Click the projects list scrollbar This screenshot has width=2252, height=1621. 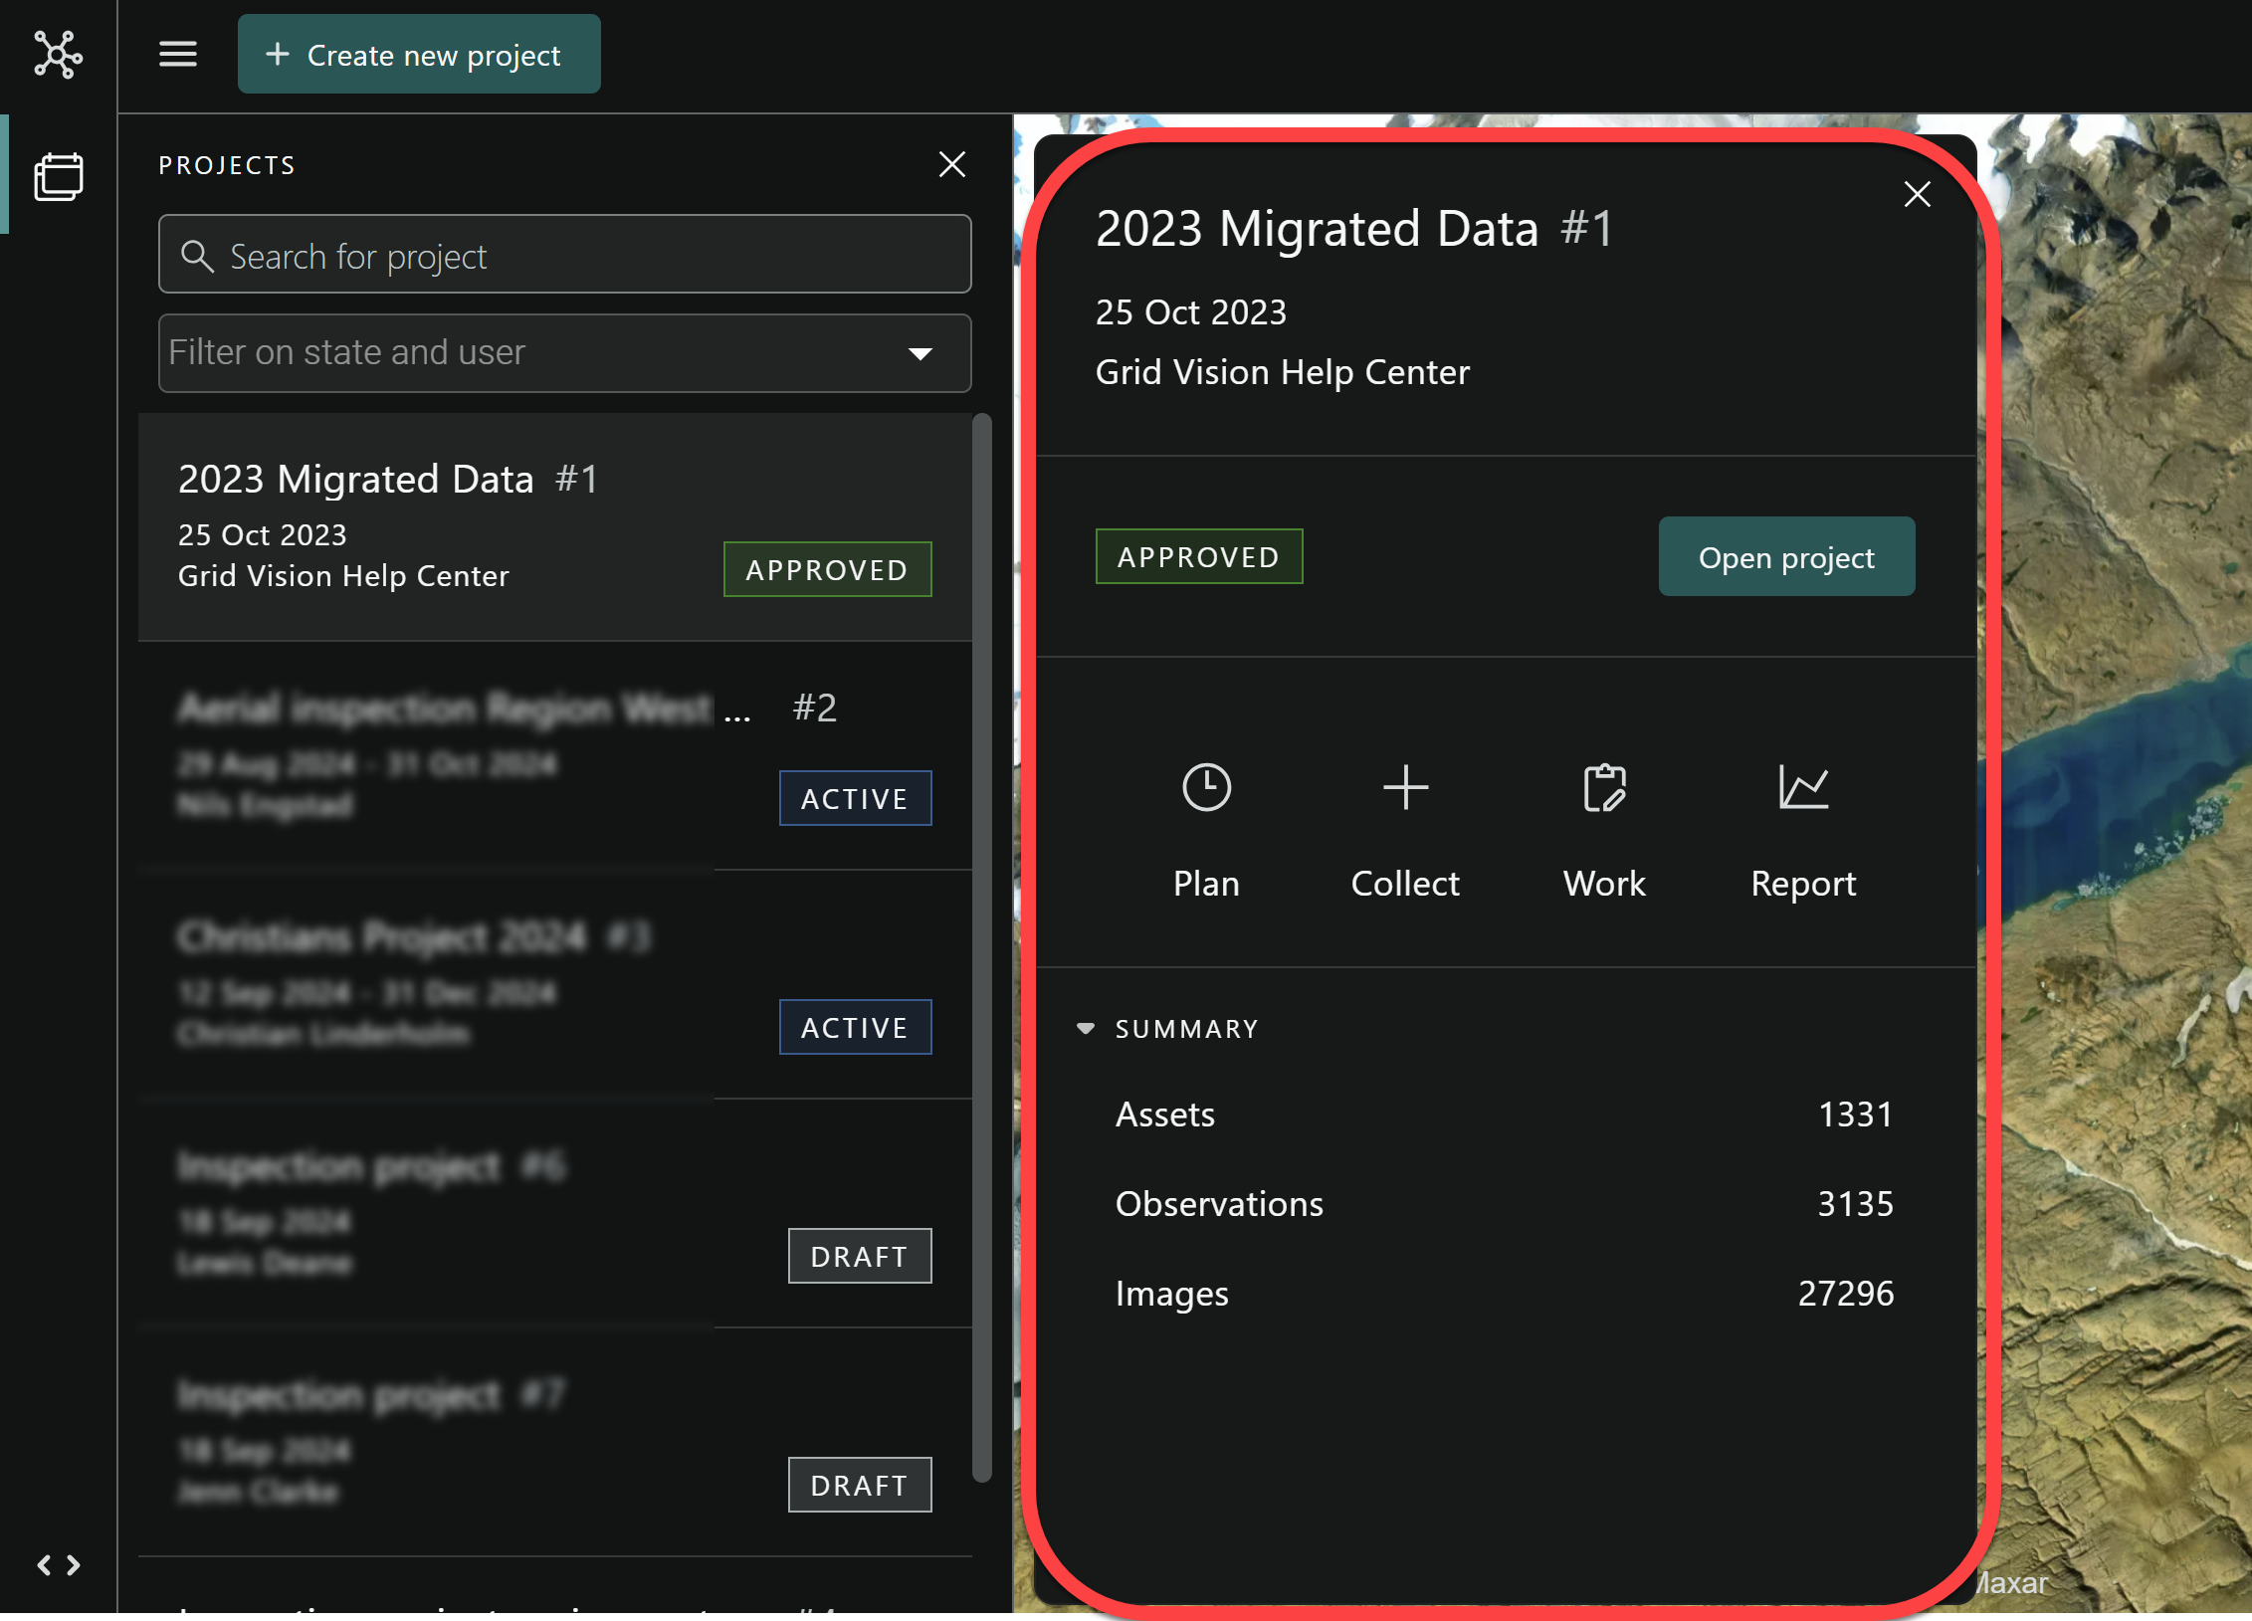pyautogui.click(x=981, y=945)
